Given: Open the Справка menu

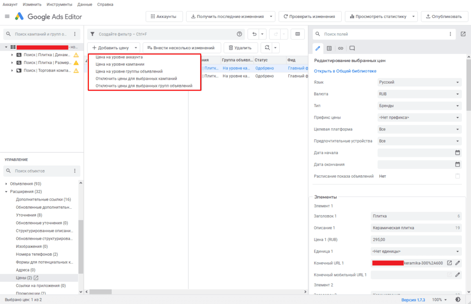Looking at the screenshot, I should tap(105, 5).
